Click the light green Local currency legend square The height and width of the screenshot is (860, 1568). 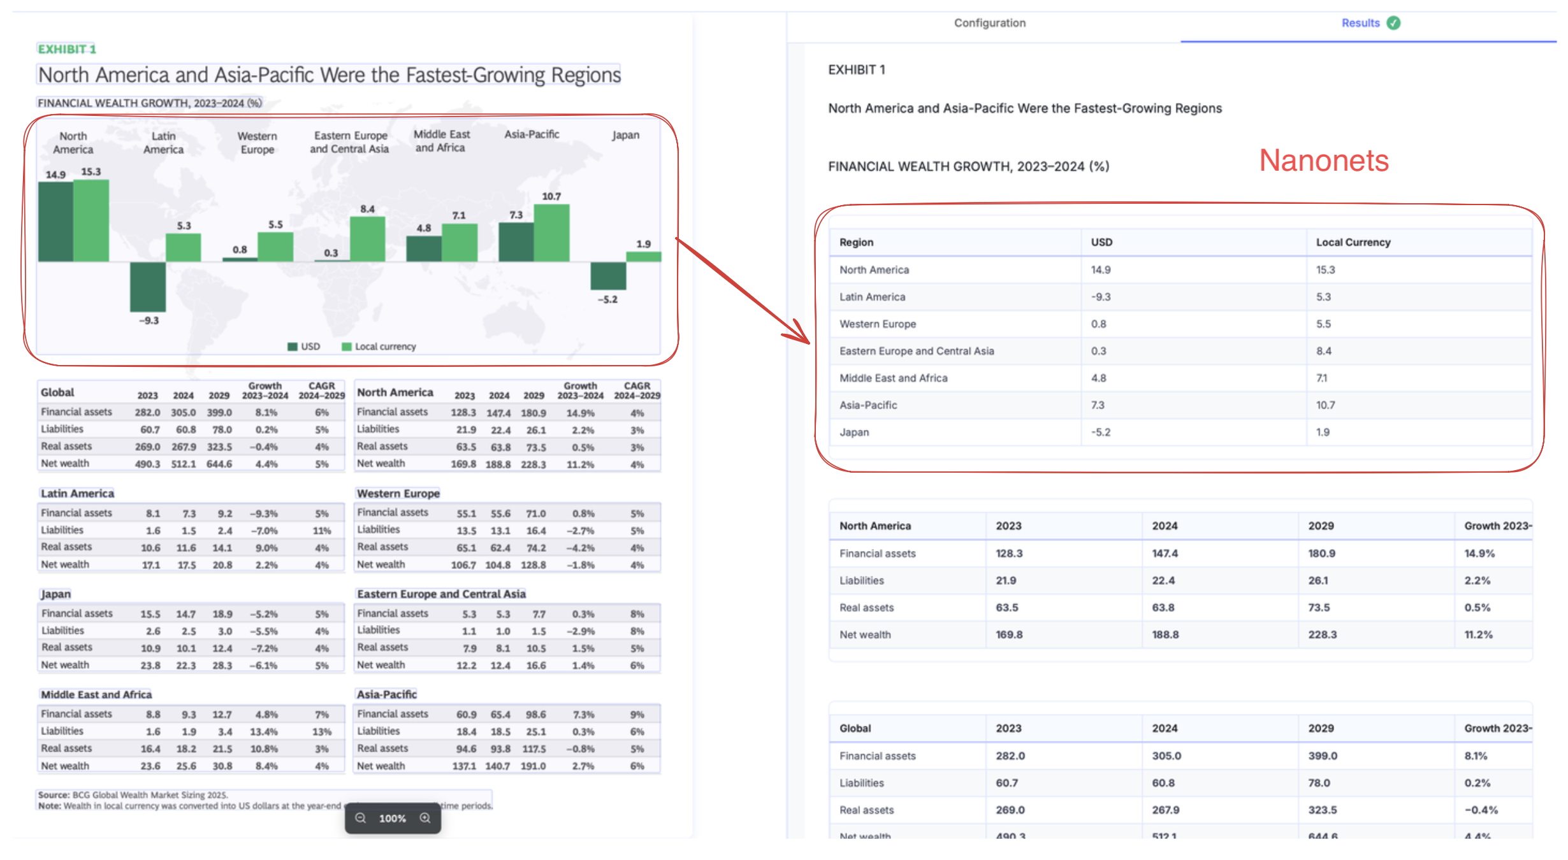[347, 347]
